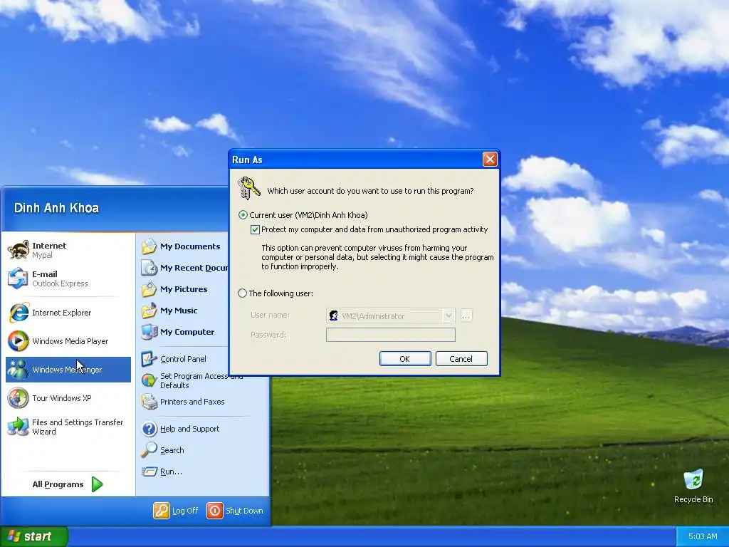The height and width of the screenshot is (547, 729).
Task: Click the Windows Media Player icon
Action: (18, 341)
